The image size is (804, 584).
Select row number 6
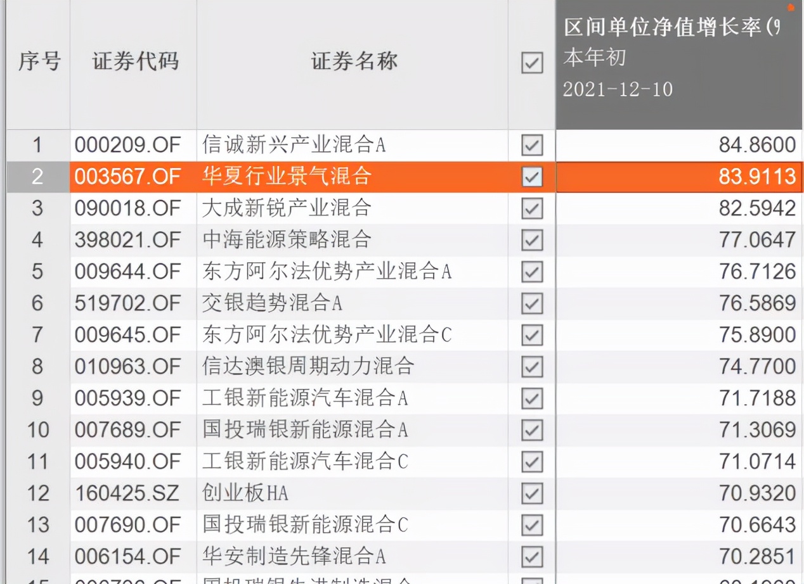pos(37,303)
